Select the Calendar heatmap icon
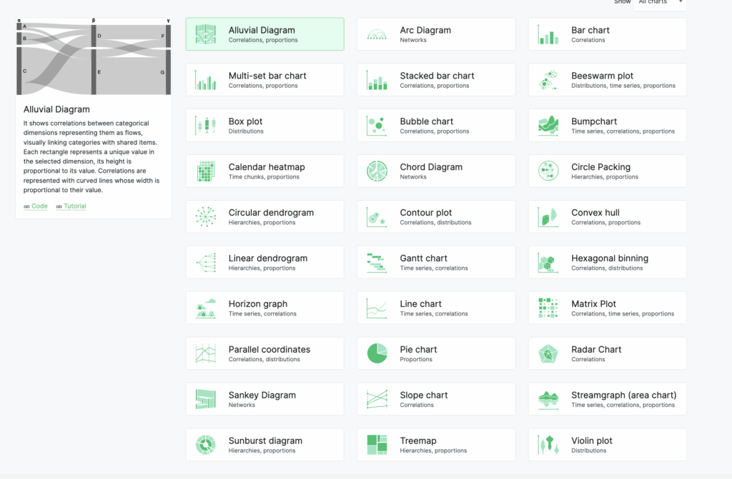 point(206,171)
